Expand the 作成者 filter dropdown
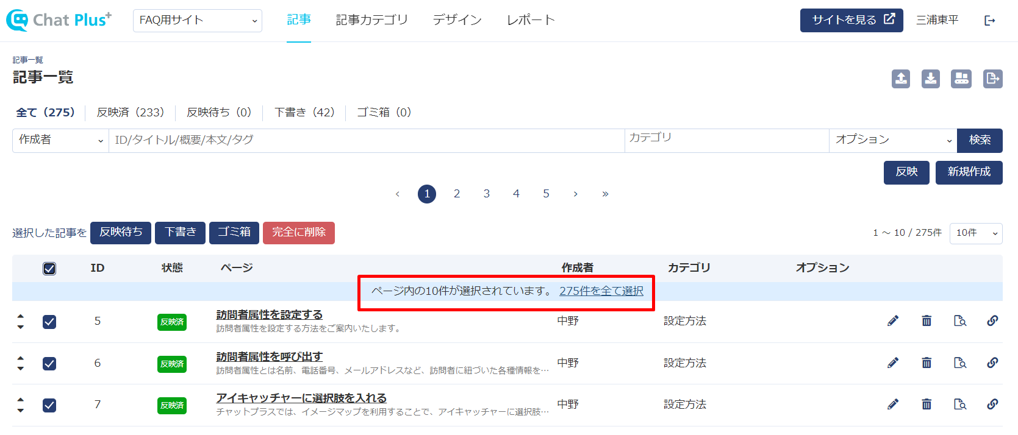This screenshot has height=435, width=1018. pyautogui.click(x=60, y=140)
